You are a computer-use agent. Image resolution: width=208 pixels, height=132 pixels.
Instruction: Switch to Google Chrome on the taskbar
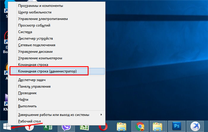pyautogui.click(x=140, y=126)
